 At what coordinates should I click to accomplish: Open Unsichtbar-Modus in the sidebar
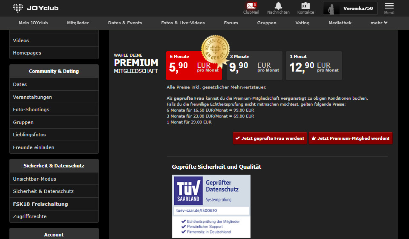[x=35, y=179]
